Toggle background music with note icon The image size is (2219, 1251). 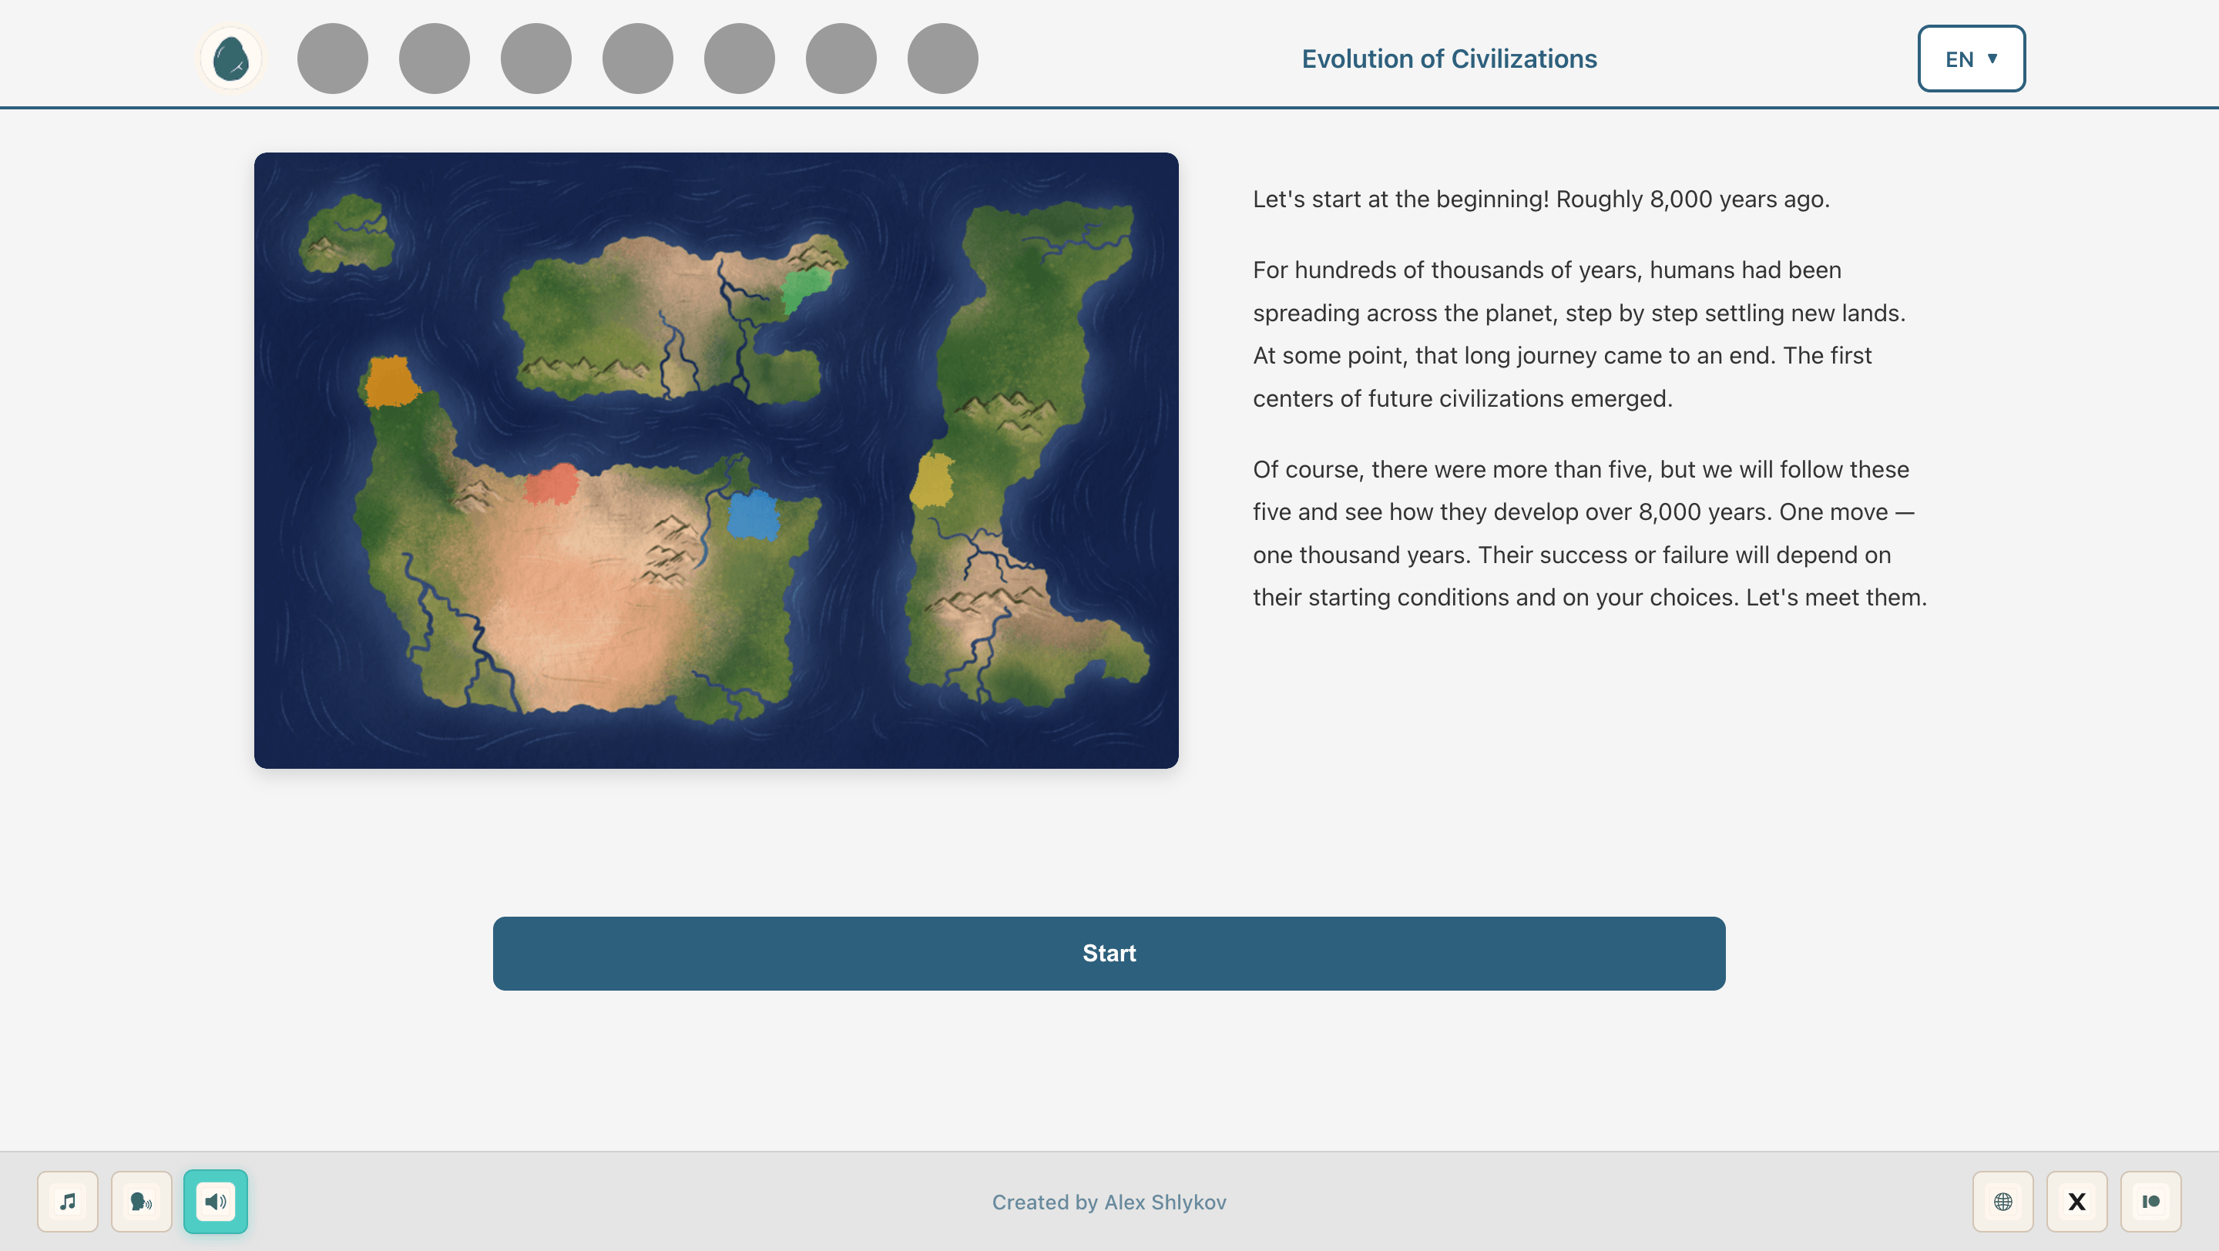pos(68,1201)
